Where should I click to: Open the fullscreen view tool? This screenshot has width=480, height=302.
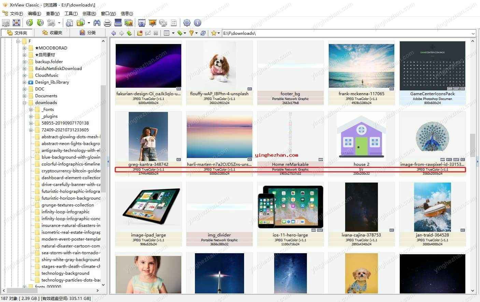16,23
